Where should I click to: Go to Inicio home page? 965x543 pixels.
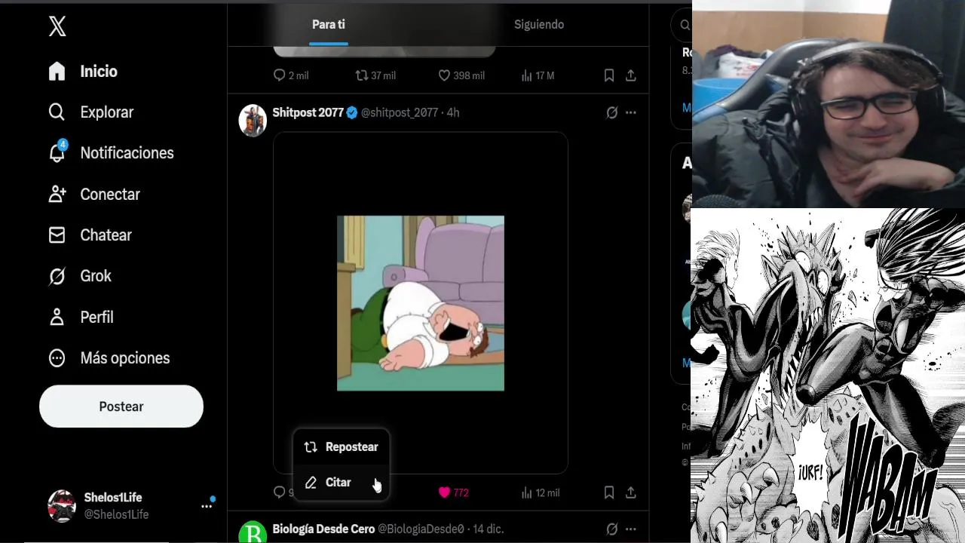[x=83, y=71]
